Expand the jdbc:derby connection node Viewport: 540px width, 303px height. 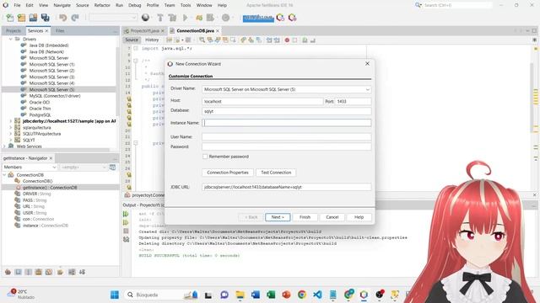10,121
